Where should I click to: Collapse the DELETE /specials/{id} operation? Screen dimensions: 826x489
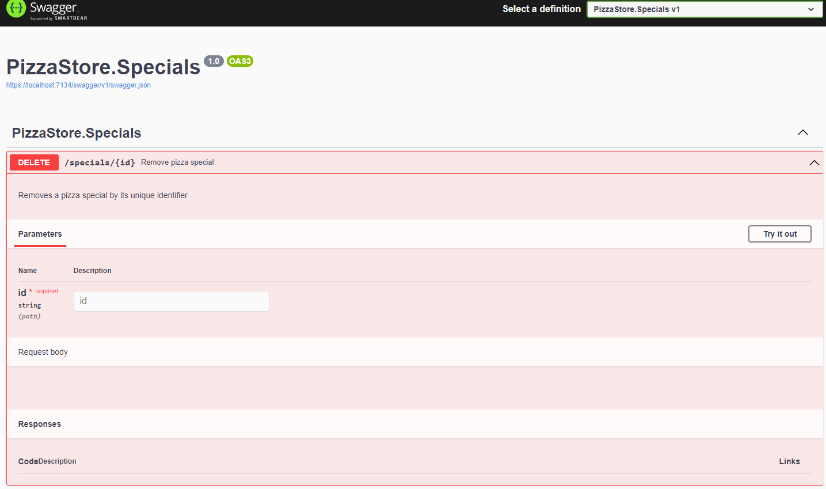coord(814,162)
